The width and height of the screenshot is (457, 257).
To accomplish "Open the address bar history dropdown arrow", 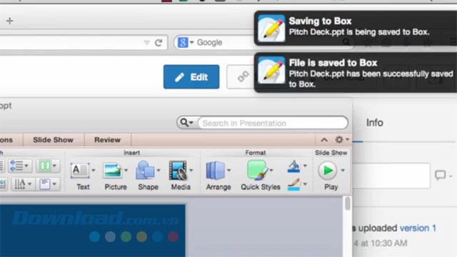I will point(146,43).
